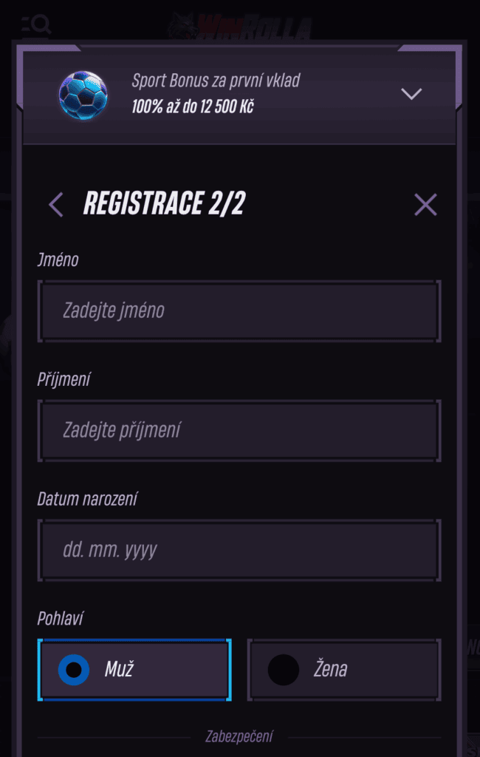Click the Muž option label
This screenshot has width=480, height=757.
[119, 669]
